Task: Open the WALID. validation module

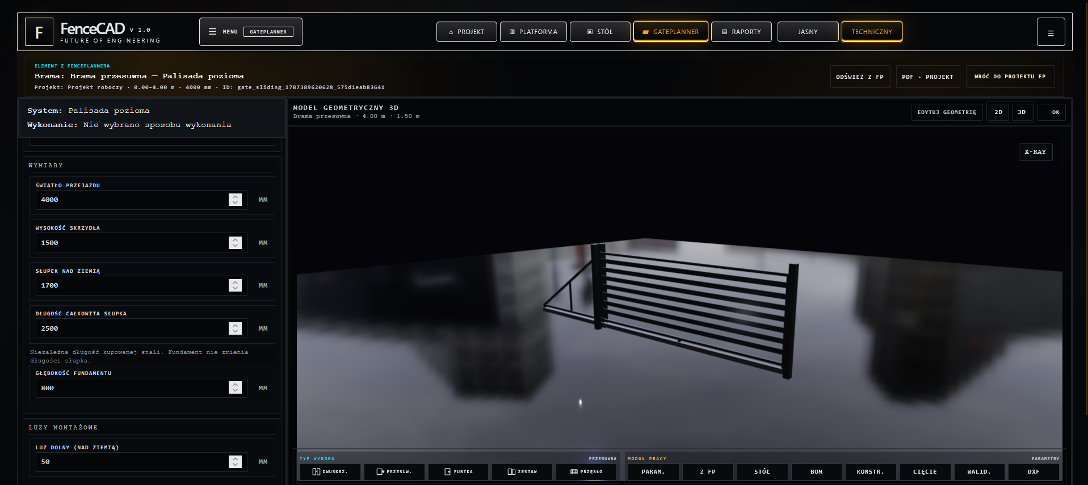Action: point(979,472)
